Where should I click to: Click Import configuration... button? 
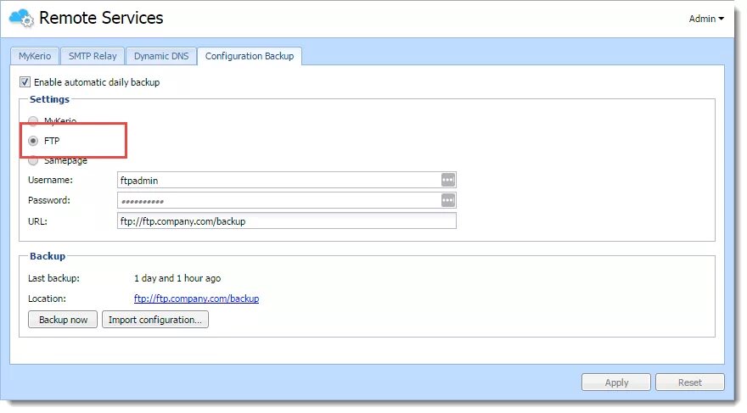pos(154,319)
